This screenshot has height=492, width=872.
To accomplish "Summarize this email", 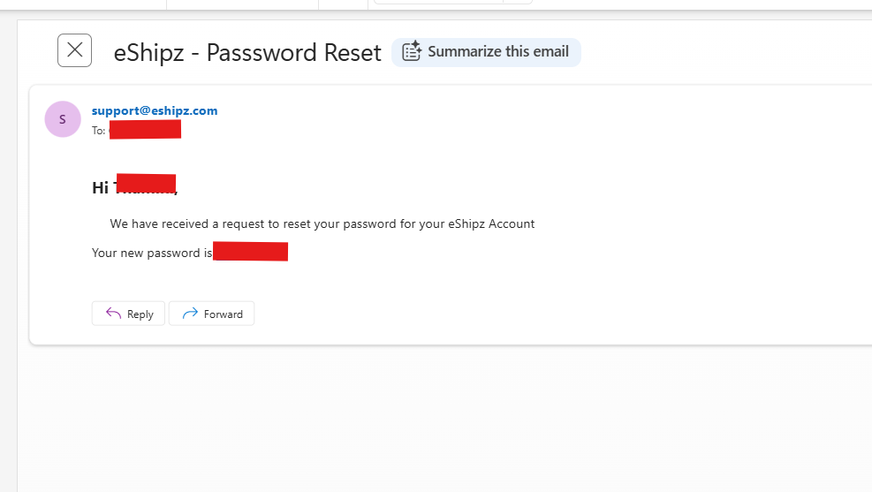I will [486, 52].
